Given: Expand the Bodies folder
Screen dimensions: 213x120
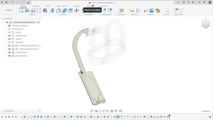Looking at the screenshot, I should click(6, 39).
